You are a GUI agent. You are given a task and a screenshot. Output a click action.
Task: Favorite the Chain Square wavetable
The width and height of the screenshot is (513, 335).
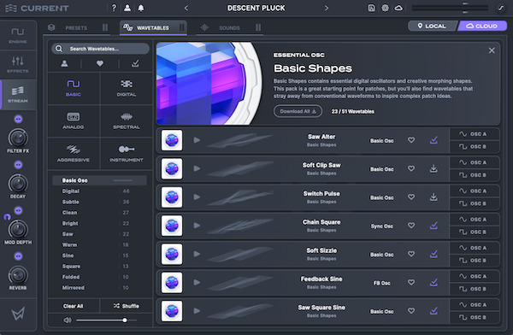coord(411,226)
